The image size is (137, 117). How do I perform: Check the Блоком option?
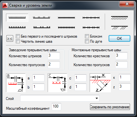(x=87, y=36)
